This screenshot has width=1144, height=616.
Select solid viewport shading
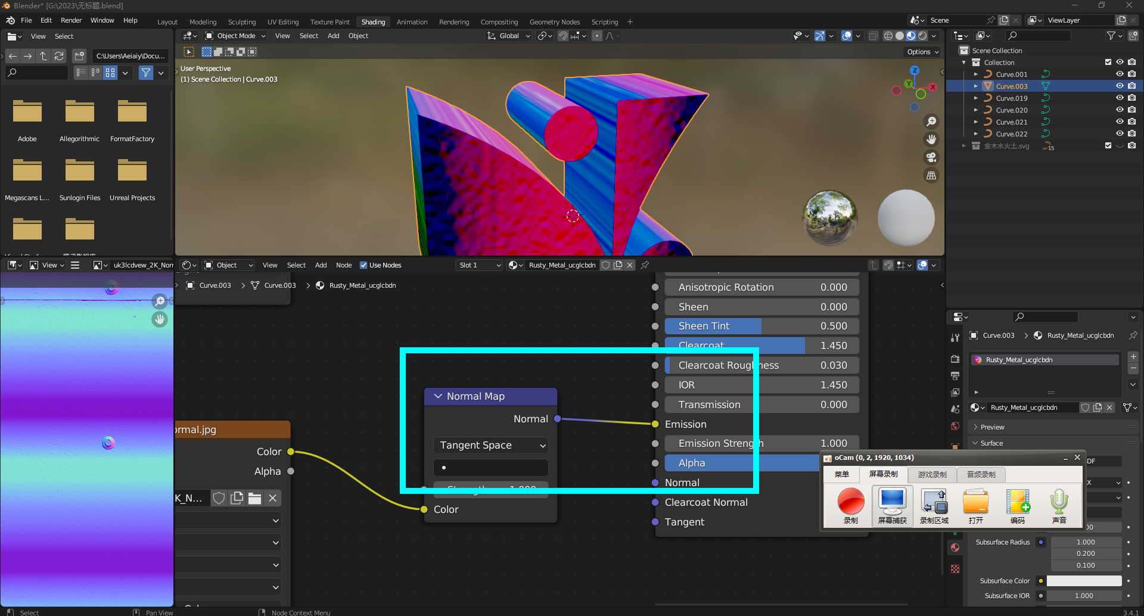pyautogui.click(x=900, y=36)
